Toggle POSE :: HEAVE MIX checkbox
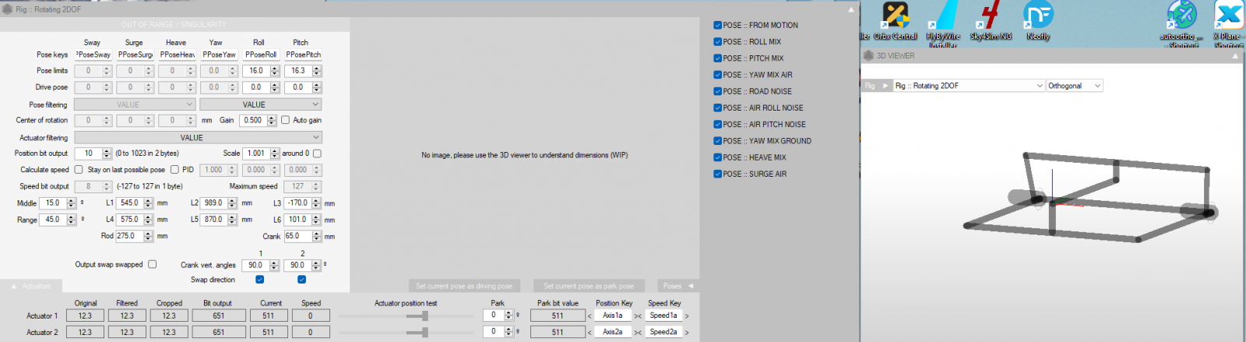1246x342 pixels. pyautogui.click(x=717, y=157)
